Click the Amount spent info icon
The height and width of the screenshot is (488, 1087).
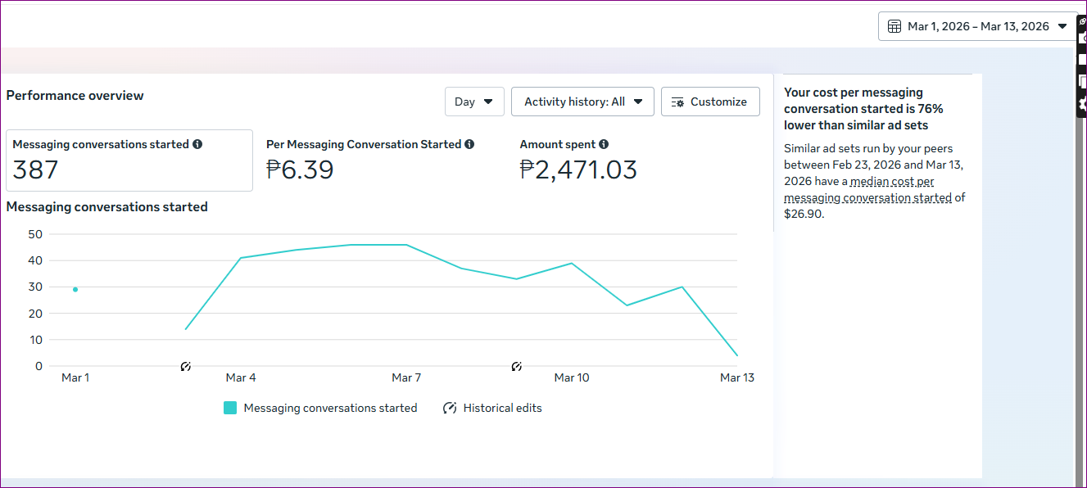pos(604,144)
